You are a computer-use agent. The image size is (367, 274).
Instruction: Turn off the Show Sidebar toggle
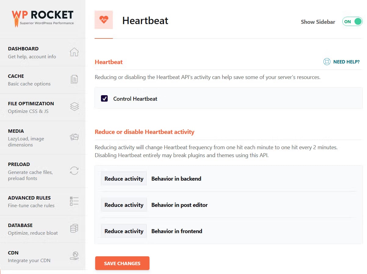click(352, 22)
